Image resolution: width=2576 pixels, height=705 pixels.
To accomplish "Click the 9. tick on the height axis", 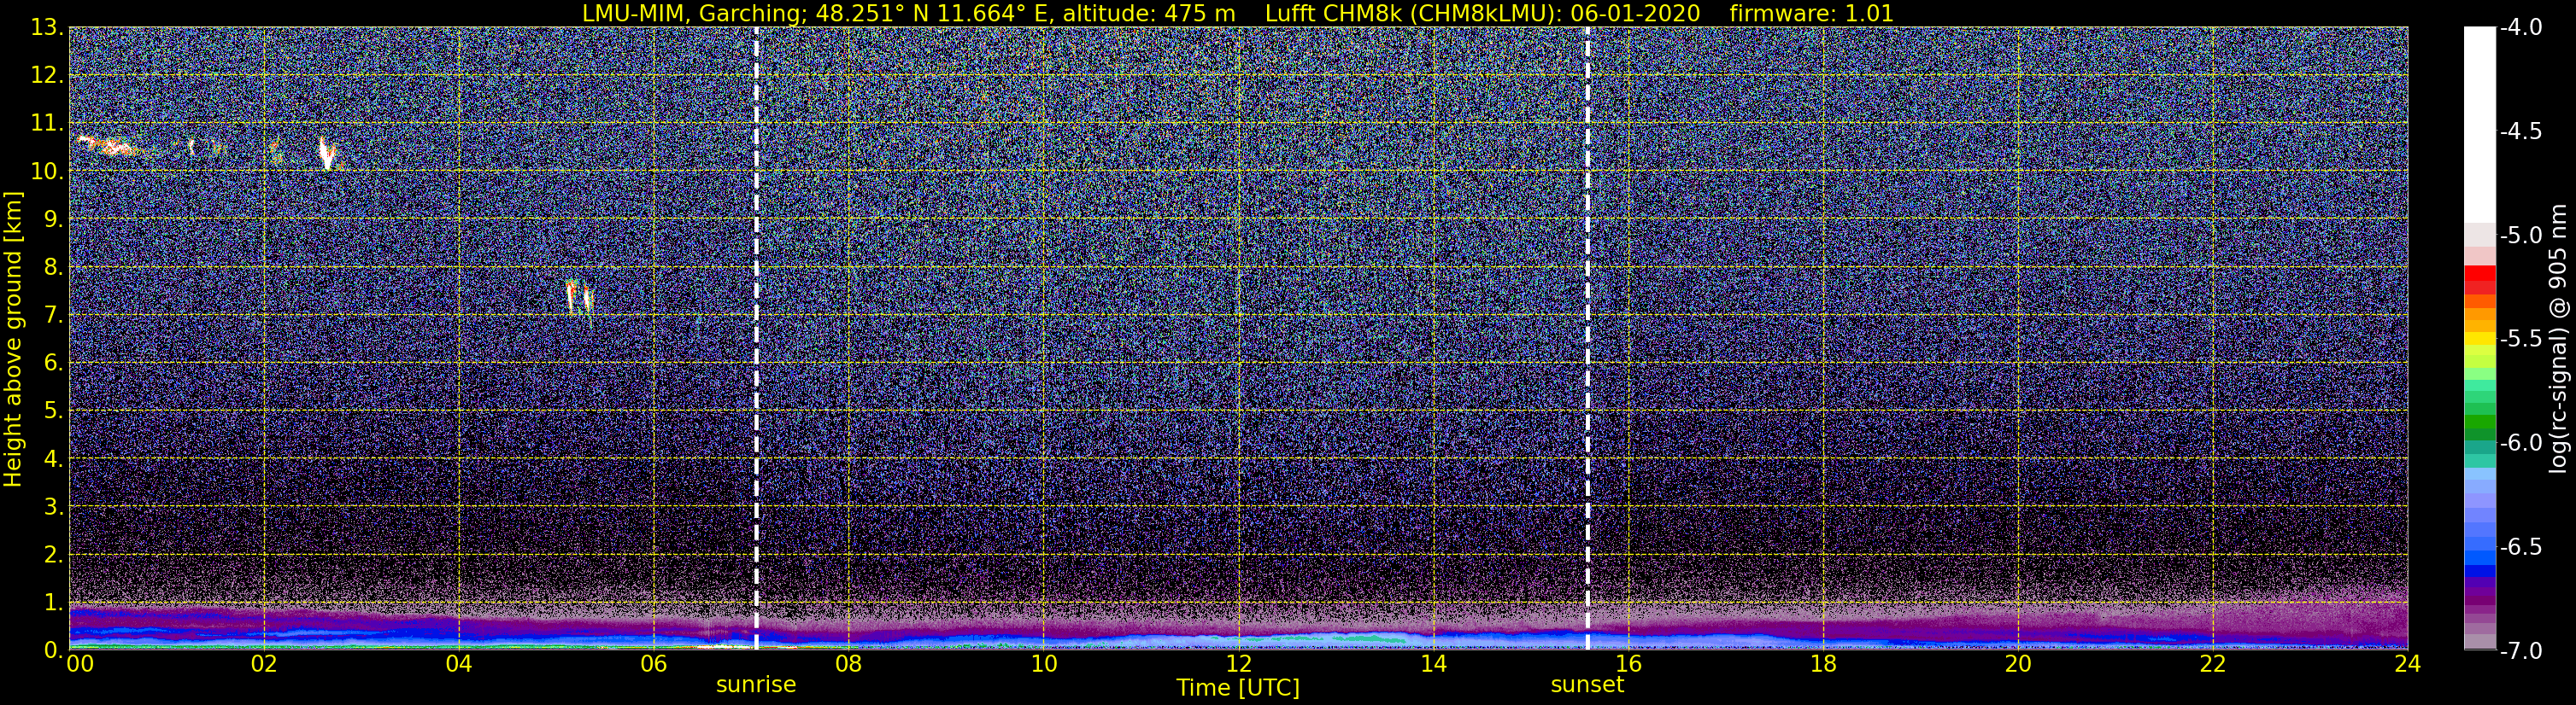I will tap(53, 218).
